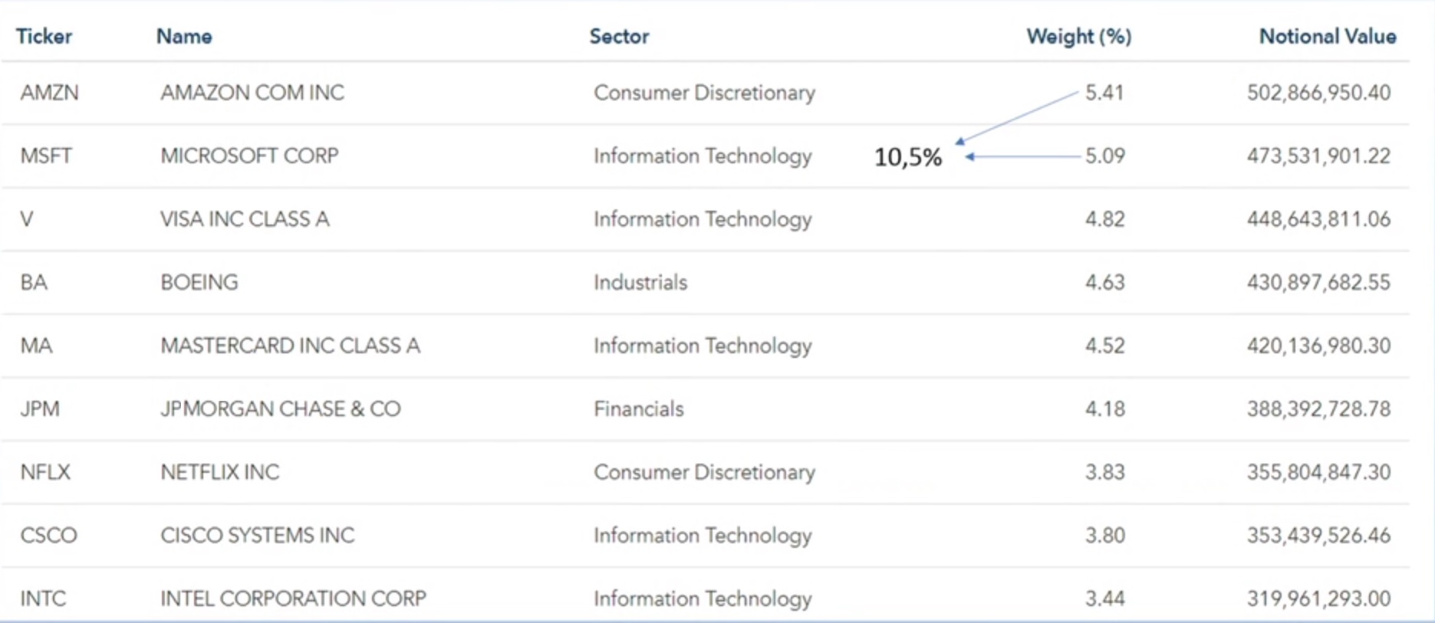Select INTEL CORPORATION CORP name
This screenshot has width=1435, height=623.
293,598
